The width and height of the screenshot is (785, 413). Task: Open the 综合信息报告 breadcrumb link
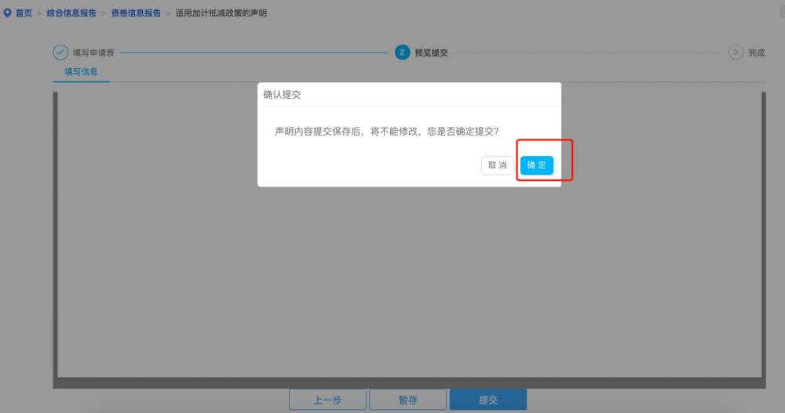pos(71,13)
